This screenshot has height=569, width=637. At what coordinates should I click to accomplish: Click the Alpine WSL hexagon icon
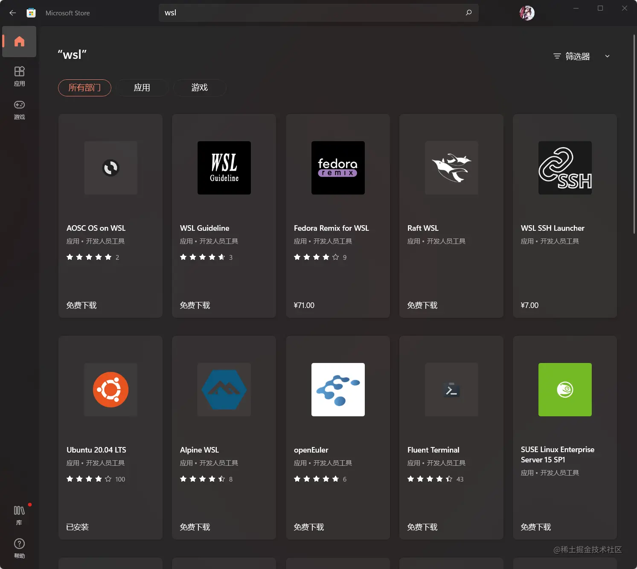click(224, 389)
